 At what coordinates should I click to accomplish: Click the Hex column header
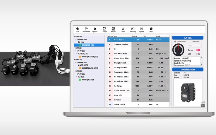pos(145,36)
